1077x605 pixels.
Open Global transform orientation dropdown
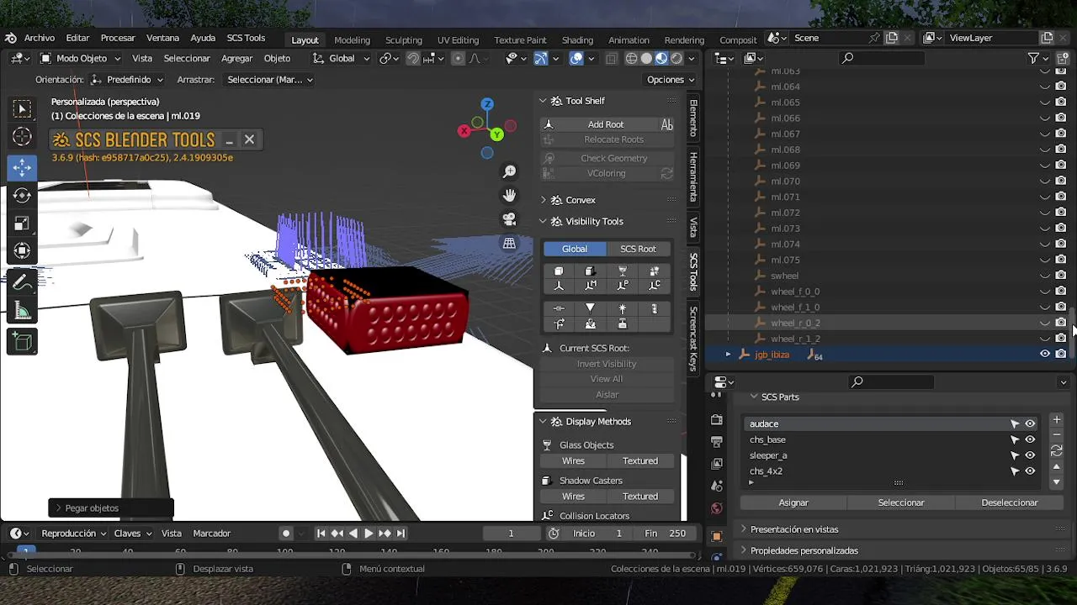coord(341,58)
